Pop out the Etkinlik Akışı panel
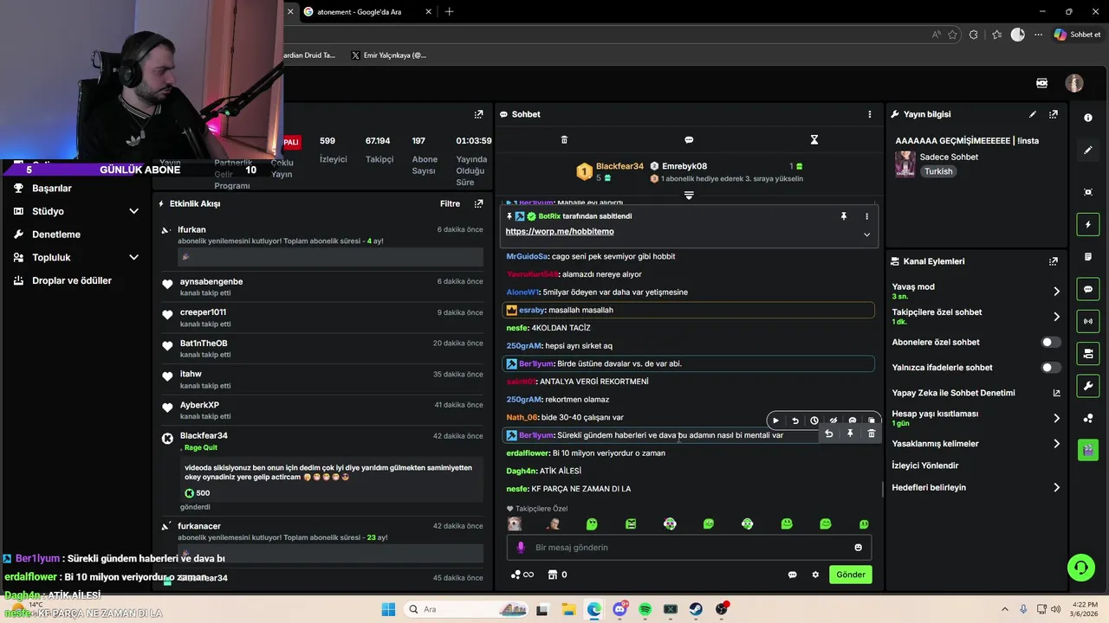Viewport: 1109px width, 623px height. [x=478, y=204]
